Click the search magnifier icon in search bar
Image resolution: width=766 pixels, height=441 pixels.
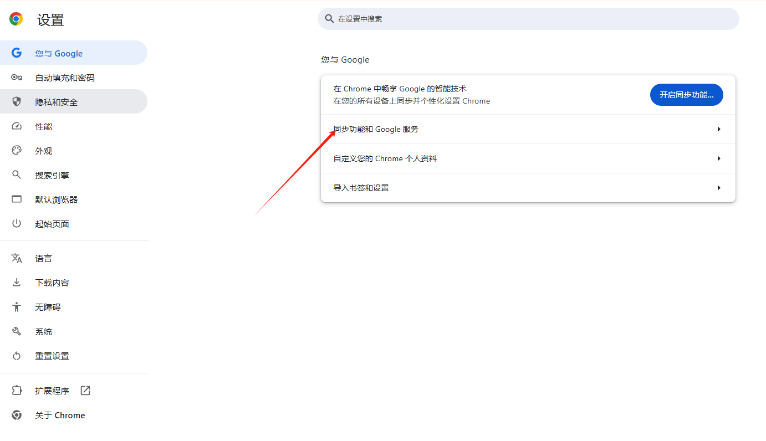click(330, 19)
